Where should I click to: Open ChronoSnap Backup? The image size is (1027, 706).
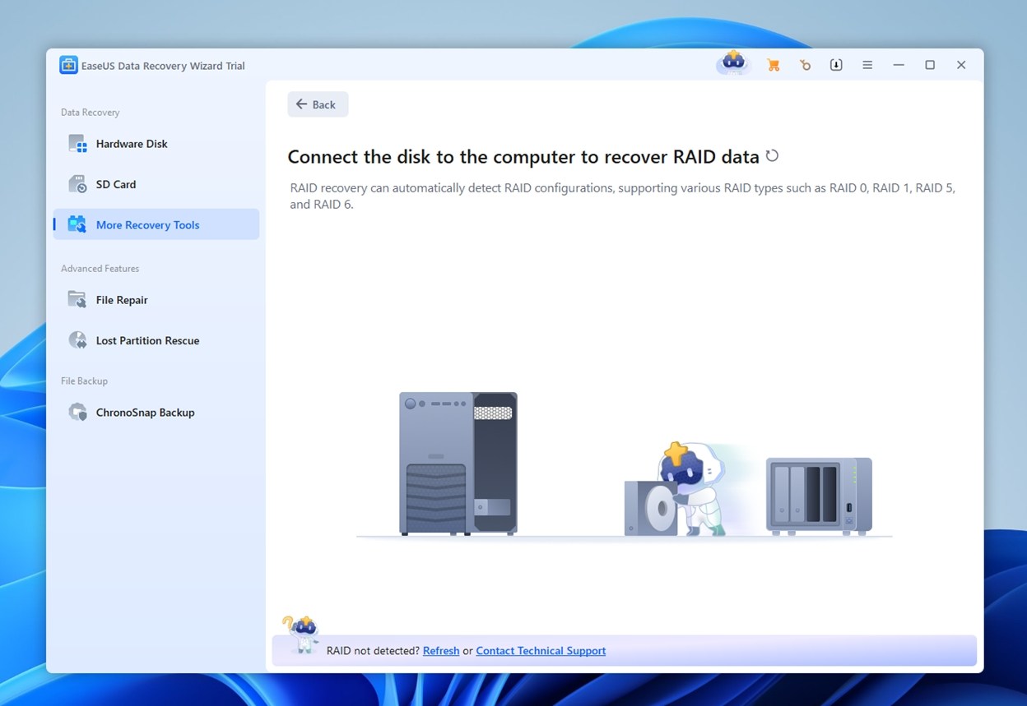156,413
